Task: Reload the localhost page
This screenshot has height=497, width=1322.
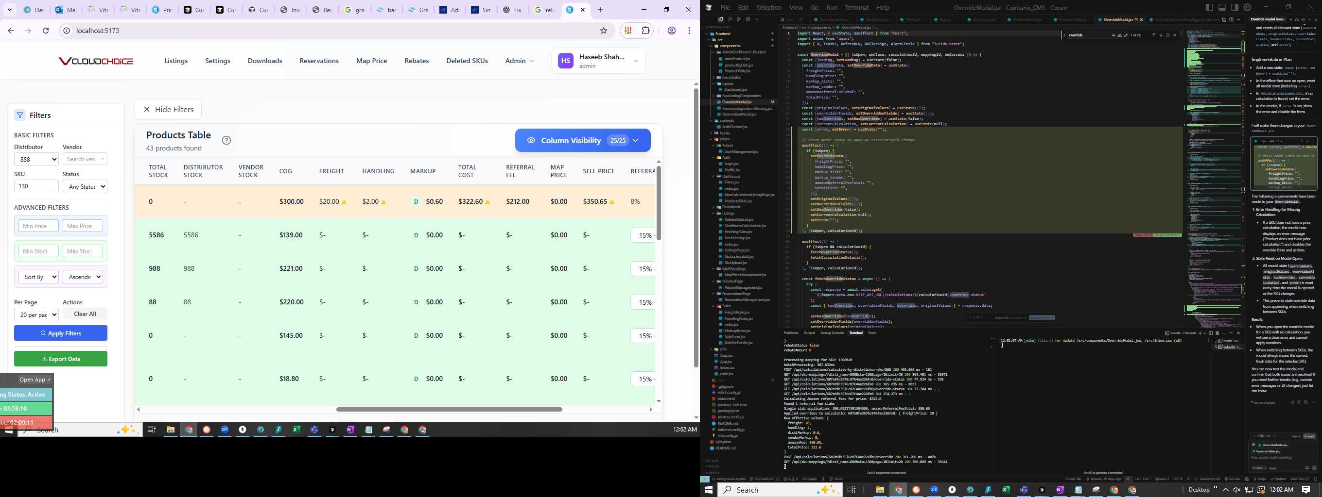Action: (46, 31)
